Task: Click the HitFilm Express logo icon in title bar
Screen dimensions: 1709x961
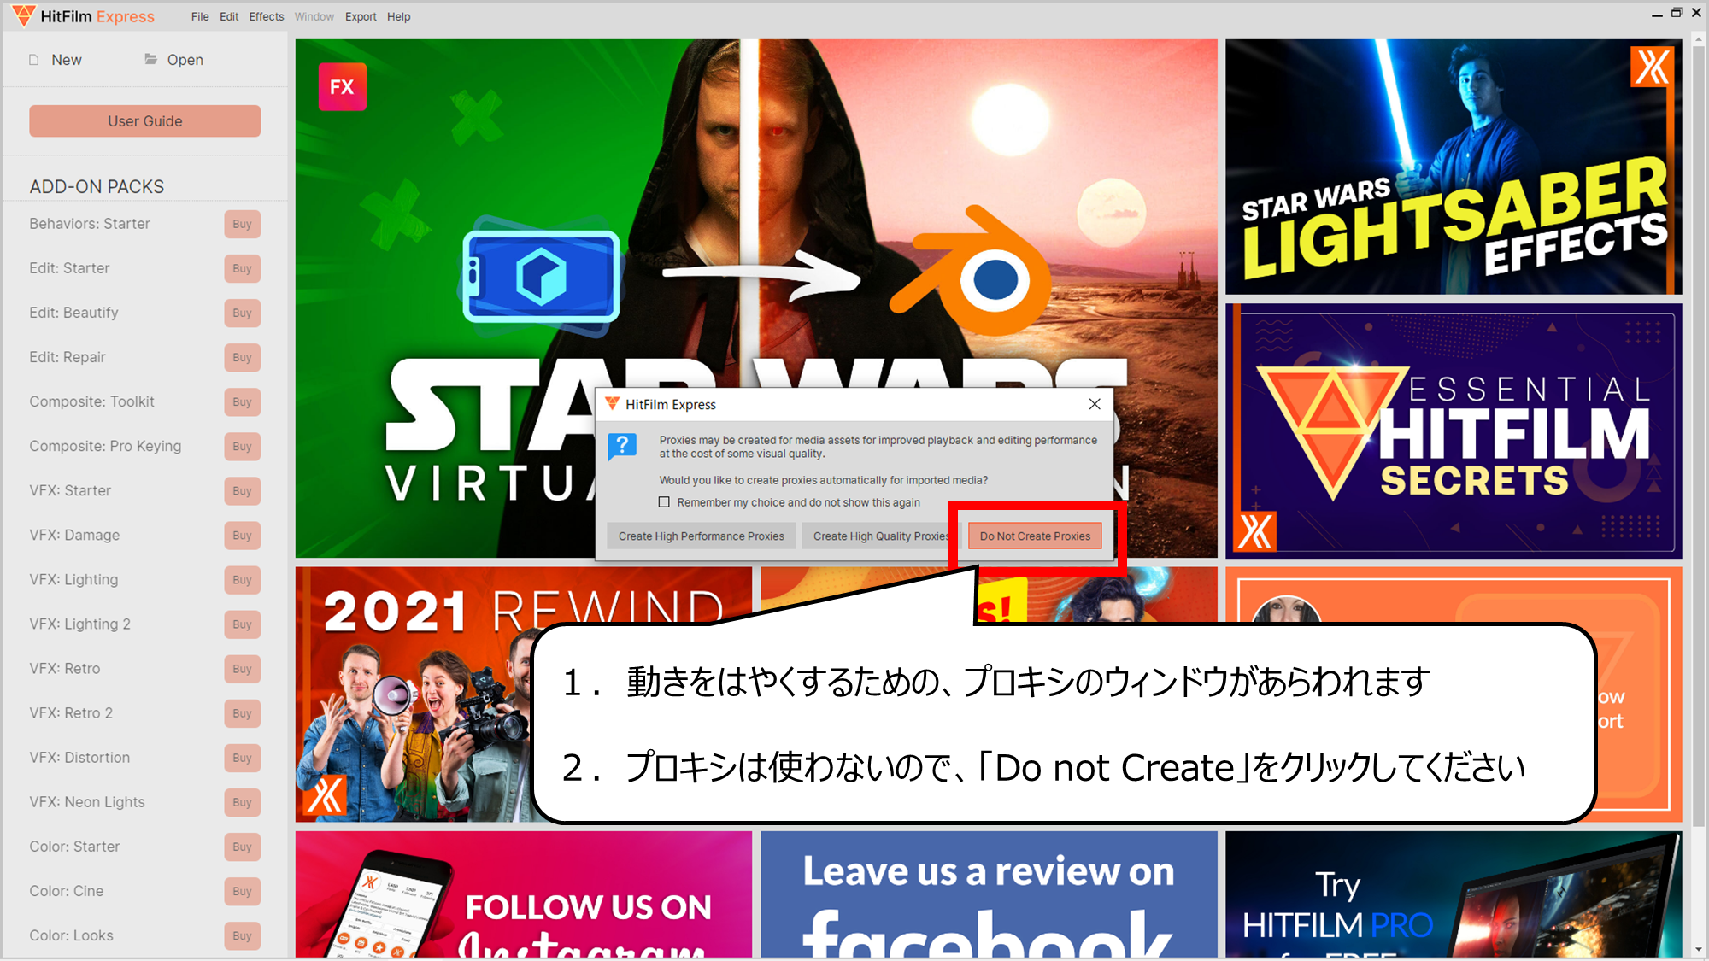Action: [x=23, y=15]
